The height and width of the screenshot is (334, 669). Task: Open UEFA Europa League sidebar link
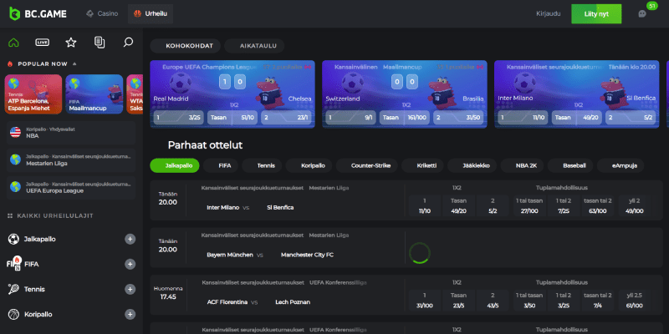point(71,187)
